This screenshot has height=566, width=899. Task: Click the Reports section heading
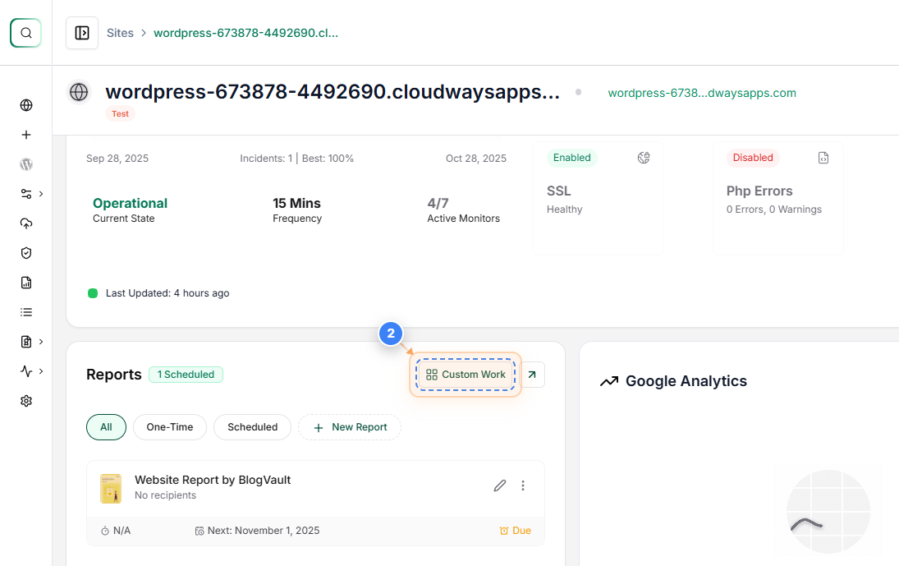[114, 375]
